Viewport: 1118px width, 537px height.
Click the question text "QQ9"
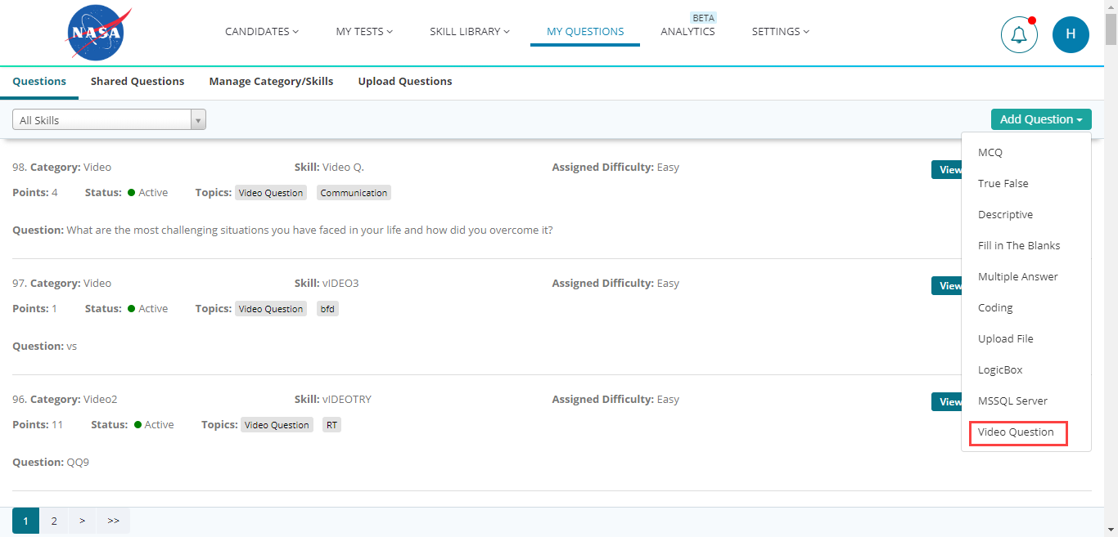point(78,463)
